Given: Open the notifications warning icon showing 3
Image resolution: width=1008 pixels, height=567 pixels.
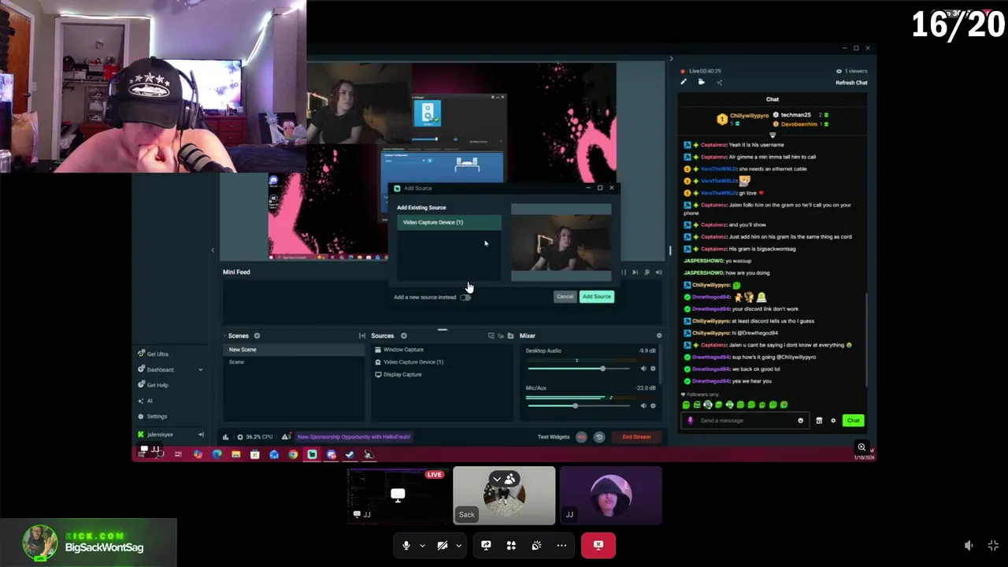Looking at the screenshot, I should tap(287, 436).
